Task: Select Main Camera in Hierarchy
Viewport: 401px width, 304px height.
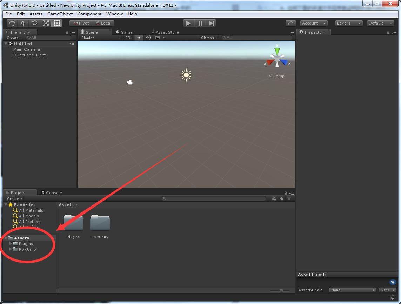Action: pyautogui.click(x=26, y=49)
